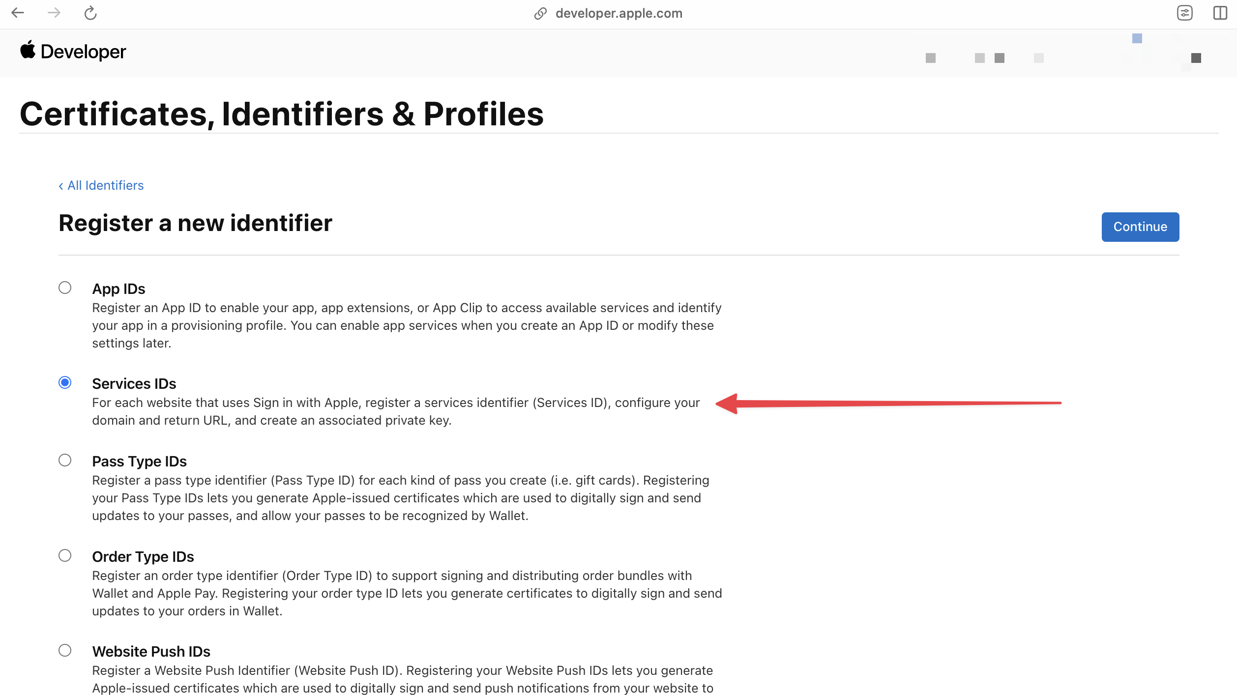The image size is (1237, 695).
Task: Click the URL bar lock/link icon
Action: [539, 13]
